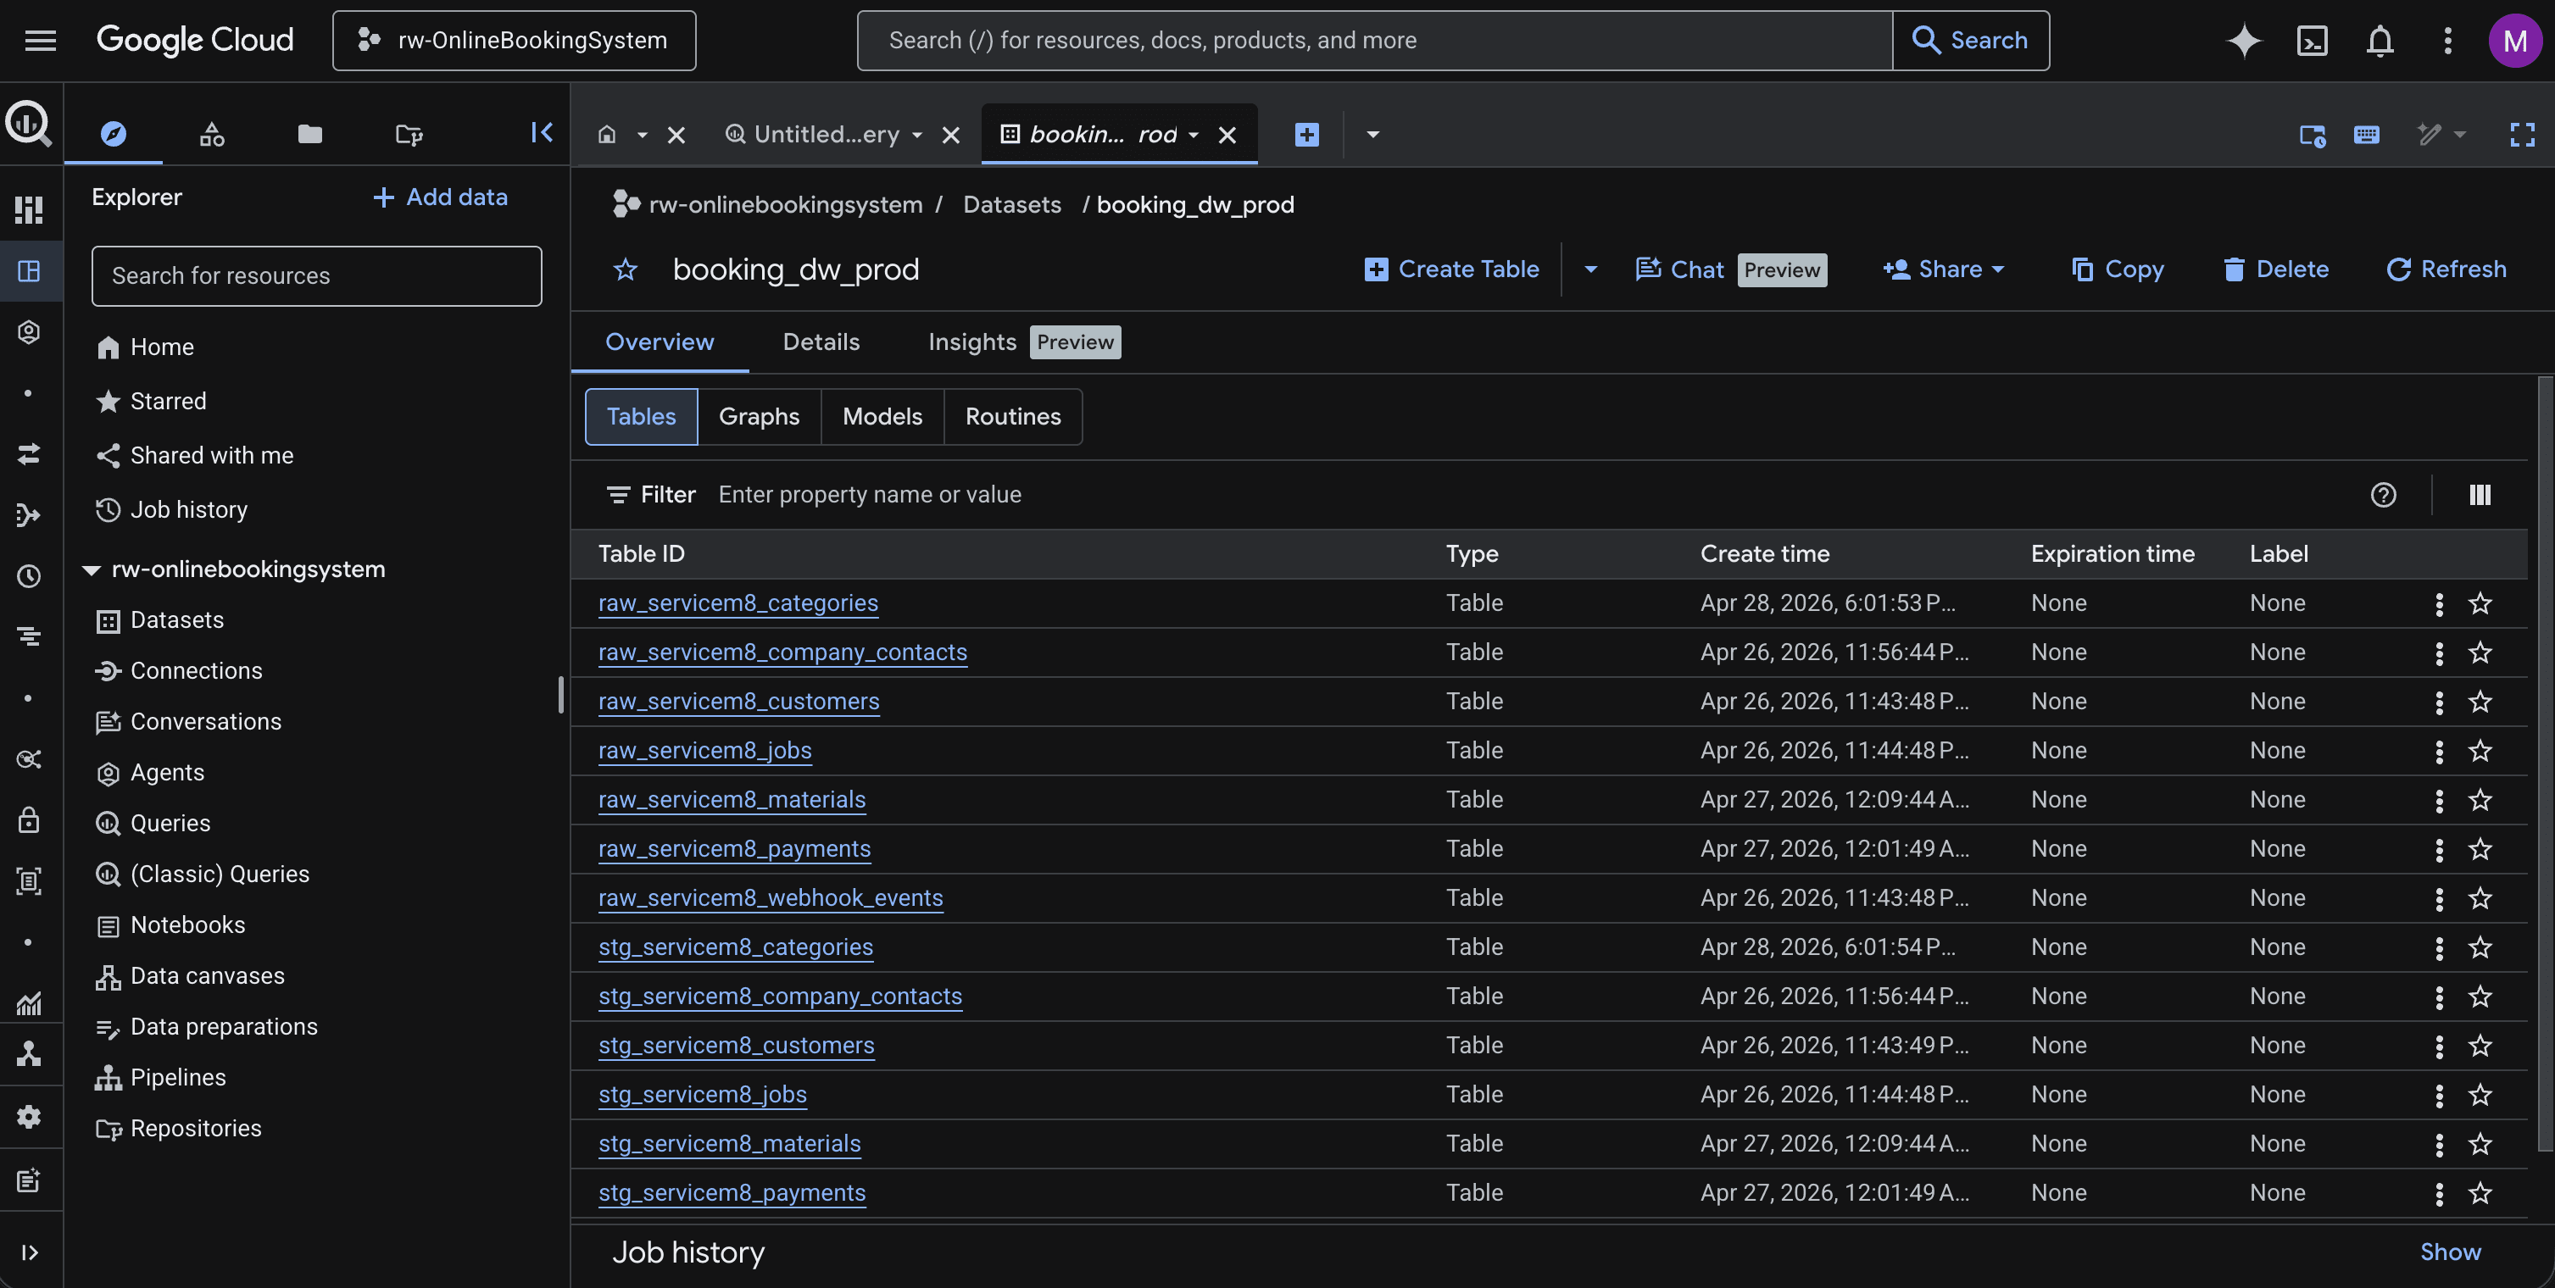Open actions menu for stg_servicem8_customers row
Image resolution: width=2555 pixels, height=1288 pixels.
2438,1046
